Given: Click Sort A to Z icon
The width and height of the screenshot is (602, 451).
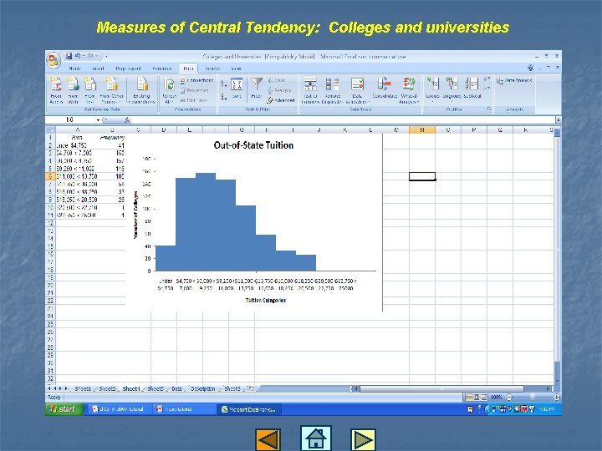Looking at the screenshot, I should tap(224, 84).
